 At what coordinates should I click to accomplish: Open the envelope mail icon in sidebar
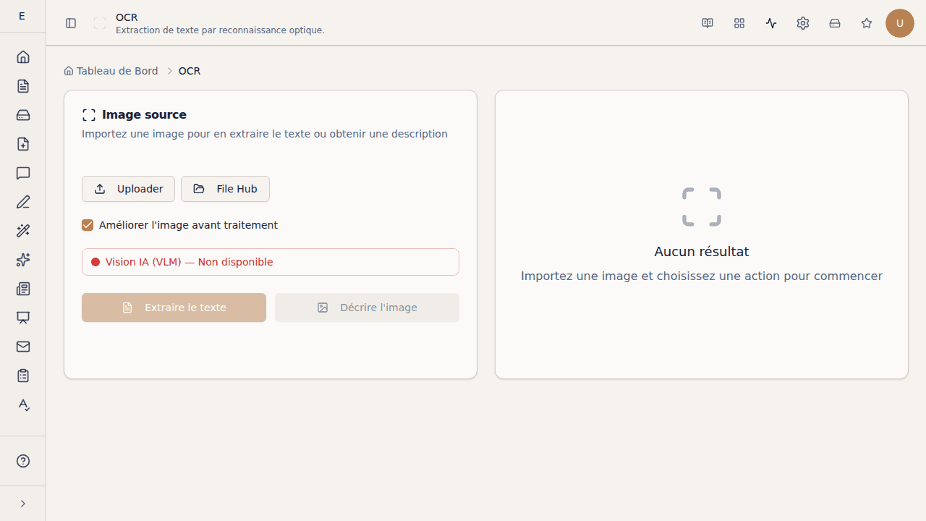pos(23,347)
